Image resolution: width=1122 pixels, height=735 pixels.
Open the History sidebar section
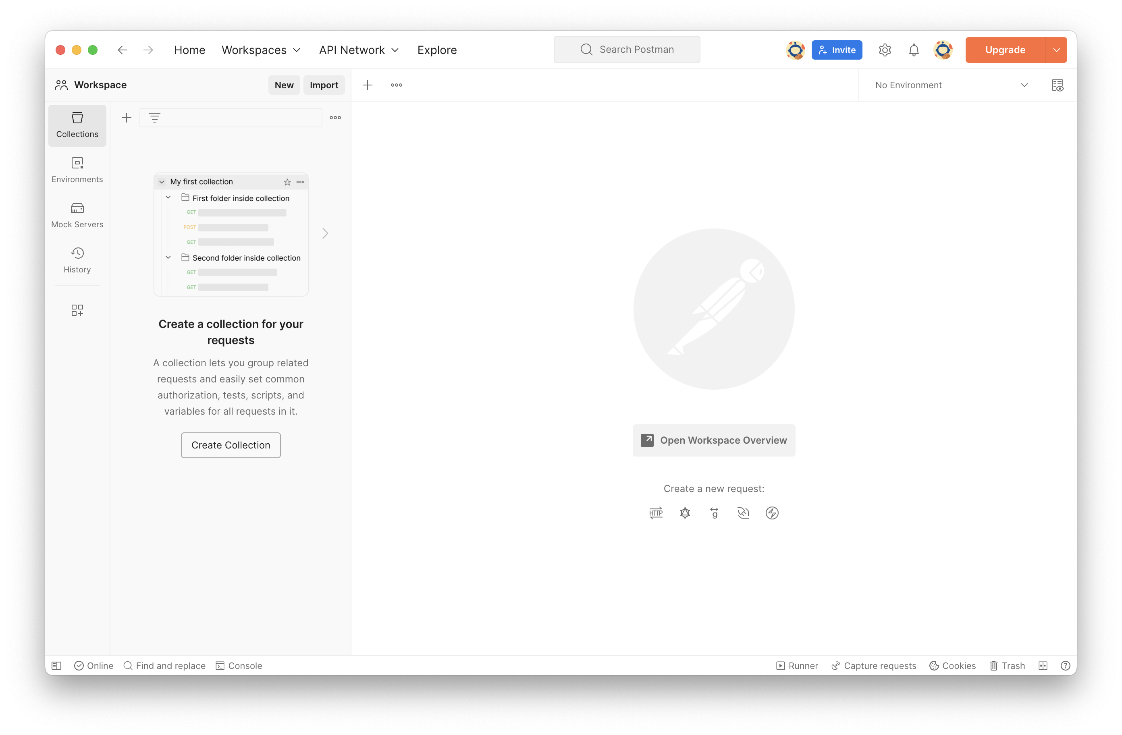(77, 260)
